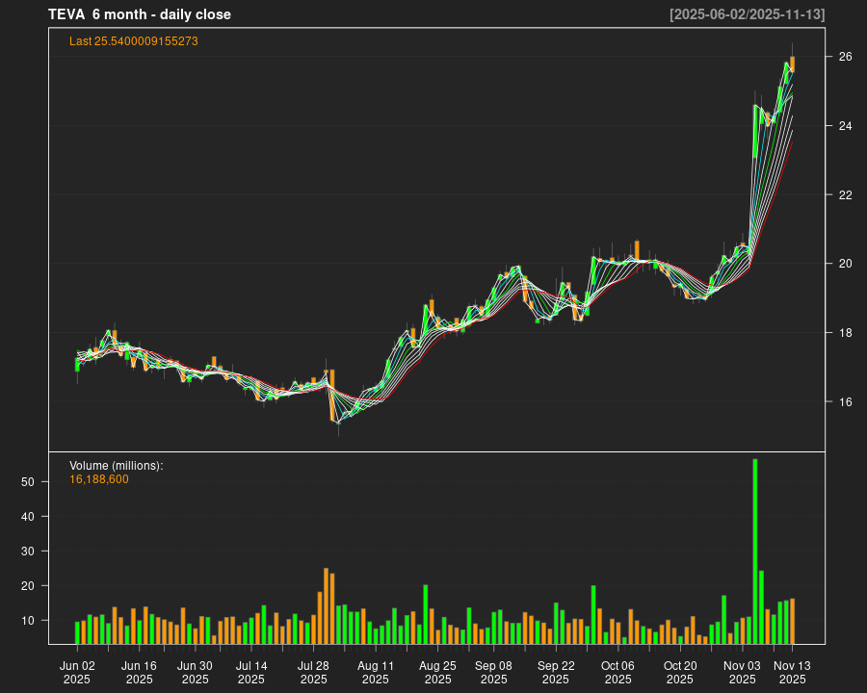867x693 pixels.
Task: Click the latest orange candlestick at chart top
Action: (792, 64)
